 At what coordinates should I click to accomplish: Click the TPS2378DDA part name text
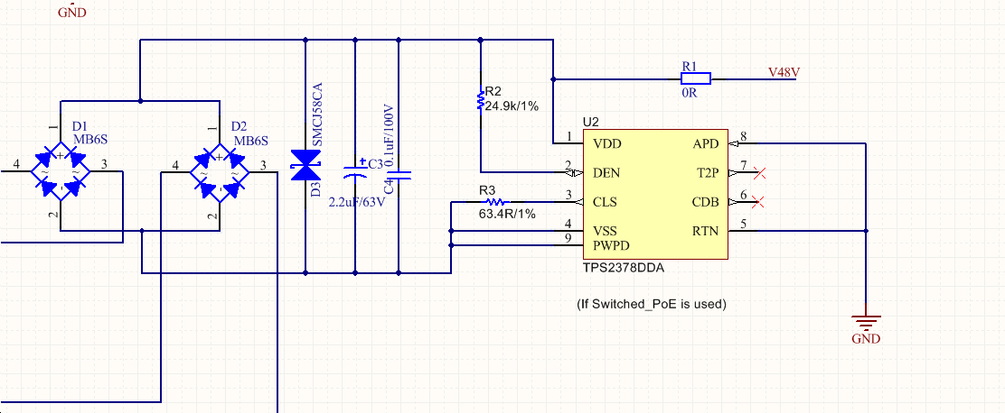[x=623, y=269]
